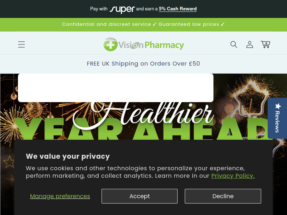Click the Vision Pharmacy logo
287x215 pixels.
(144, 44)
